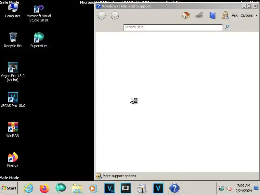
Task: Click Help and Support taskbar button
Action: pos(174,188)
